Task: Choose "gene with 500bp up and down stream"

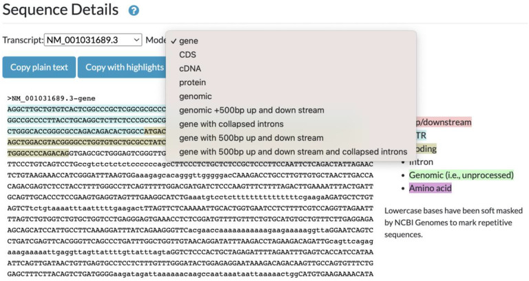Action: 251,137
